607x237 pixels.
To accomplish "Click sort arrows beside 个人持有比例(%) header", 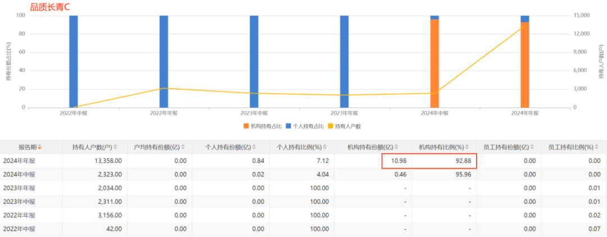I will pos(324,147).
